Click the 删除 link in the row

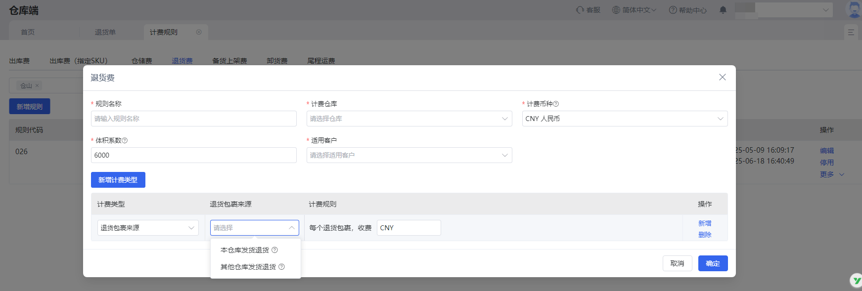click(705, 235)
